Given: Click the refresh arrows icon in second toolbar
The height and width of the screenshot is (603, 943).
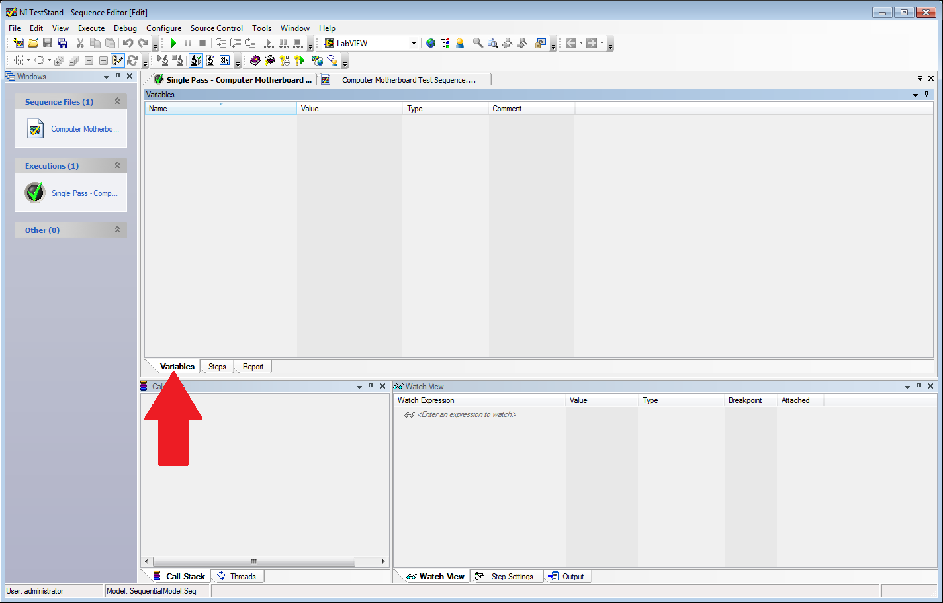Looking at the screenshot, I should click(x=132, y=60).
